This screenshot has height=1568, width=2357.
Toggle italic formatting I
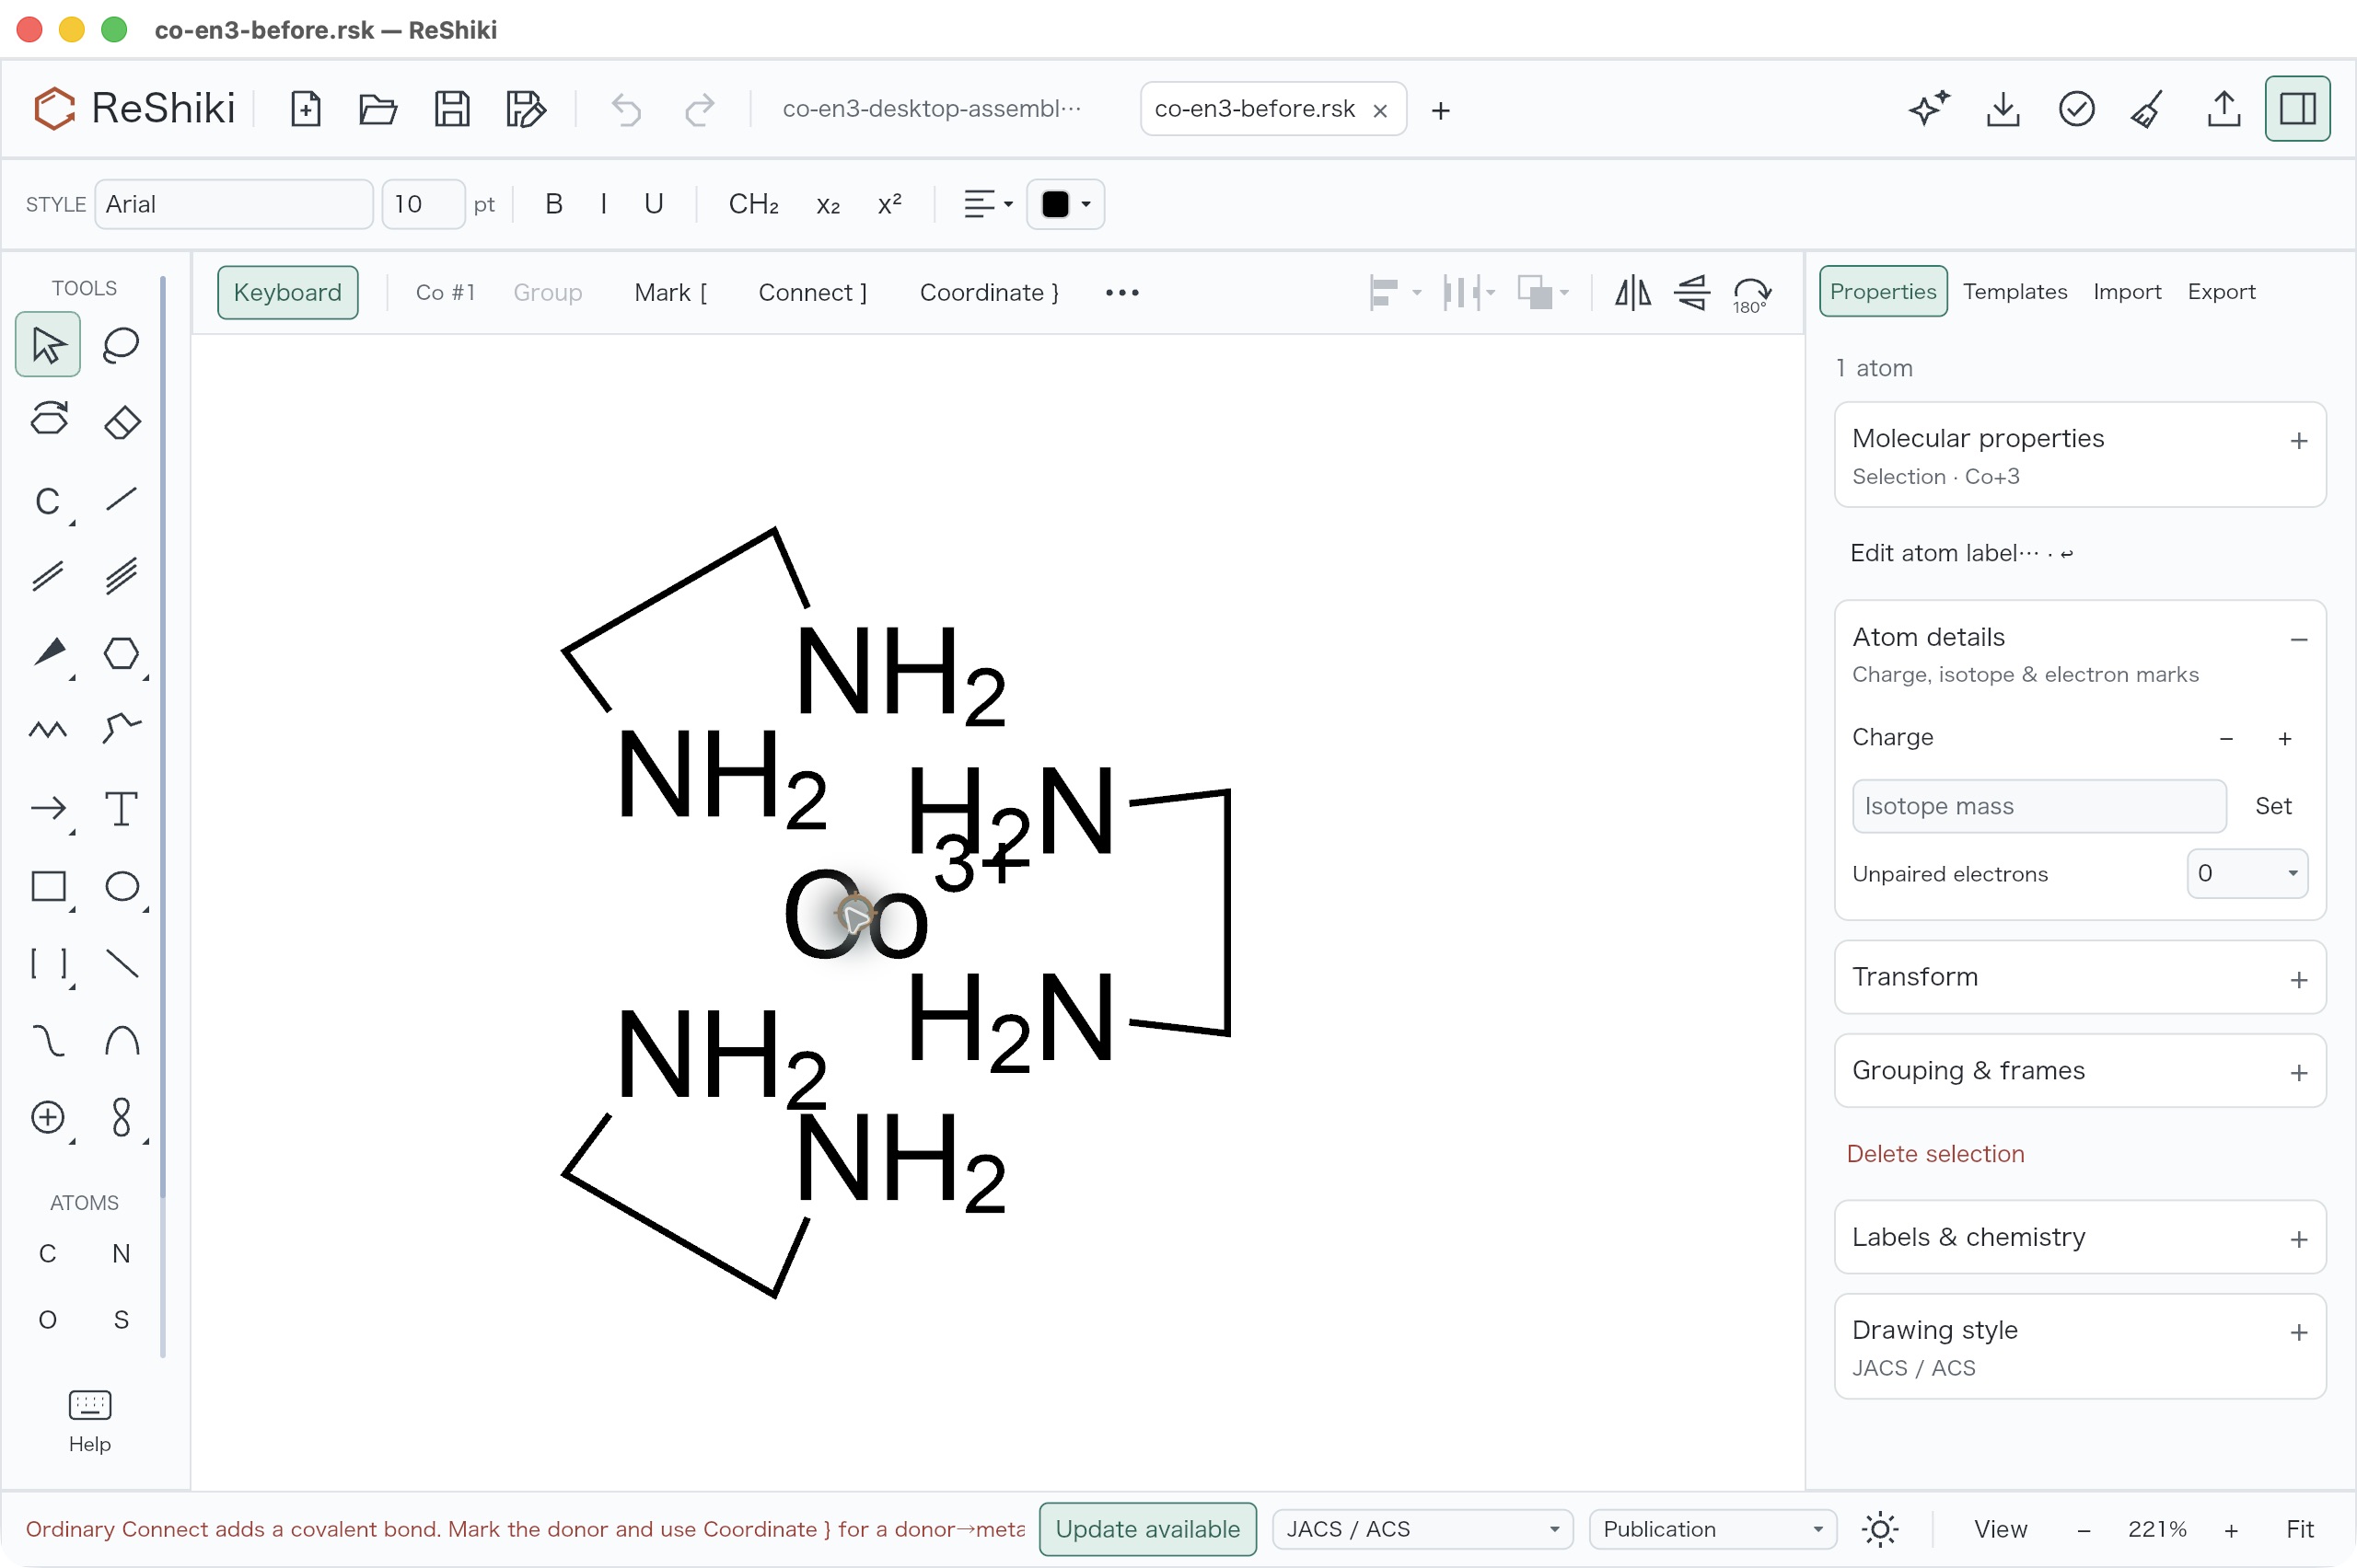(603, 204)
